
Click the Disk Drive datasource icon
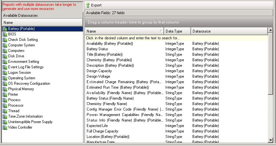coord(5,56)
